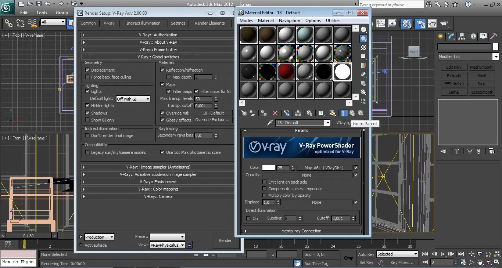Enable Force back face culling
Screen dimensions: 502x268
(87, 77)
